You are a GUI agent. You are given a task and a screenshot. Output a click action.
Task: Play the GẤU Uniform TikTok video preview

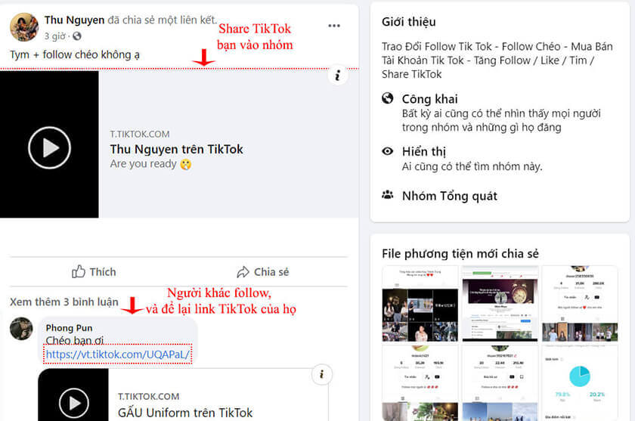click(x=73, y=402)
